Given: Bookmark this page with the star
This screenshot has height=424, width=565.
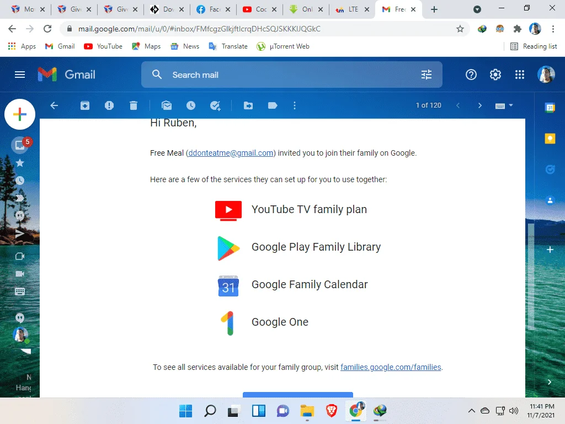Looking at the screenshot, I should tap(460, 29).
